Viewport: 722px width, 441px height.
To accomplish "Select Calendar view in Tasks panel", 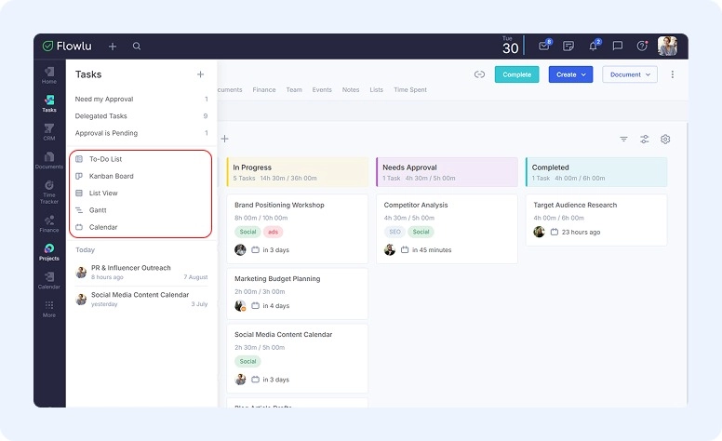I will coord(140,227).
